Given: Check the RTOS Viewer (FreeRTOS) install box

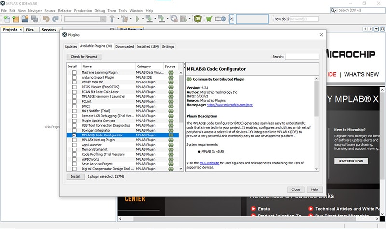Looking at the screenshot, I should [74, 87].
